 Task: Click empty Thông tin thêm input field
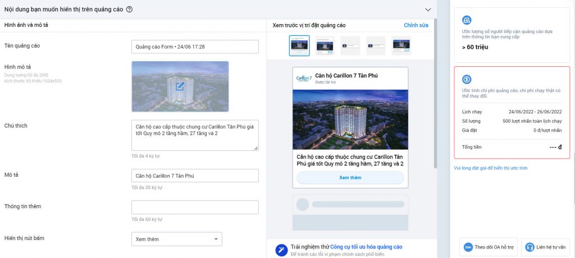(x=195, y=207)
